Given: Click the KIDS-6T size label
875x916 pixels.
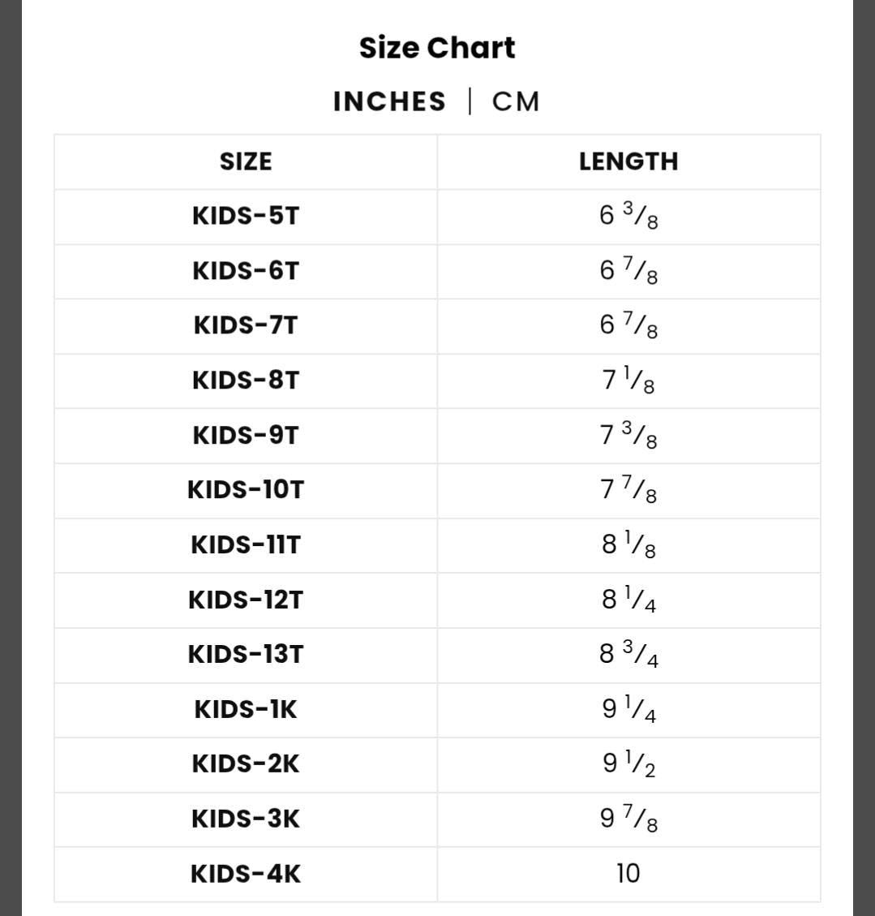Looking at the screenshot, I should [x=246, y=271].
